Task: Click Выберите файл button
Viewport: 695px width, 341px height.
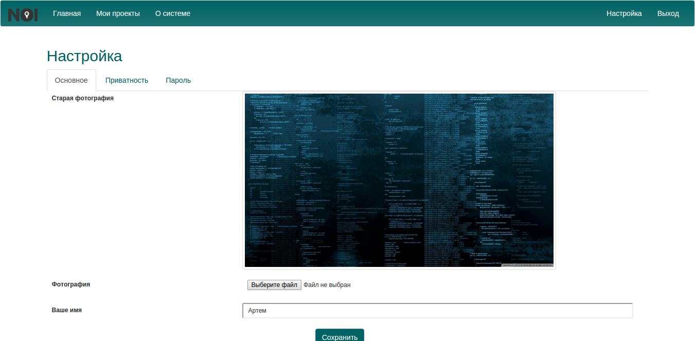Action: (x=274, y=285)
